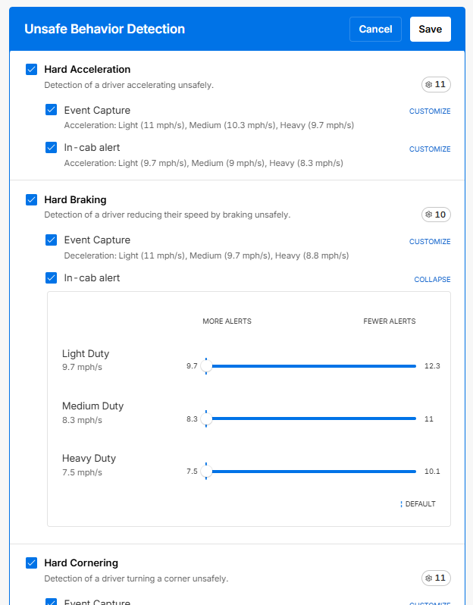Click the Light Duty maximum value 12.3
473x605 pixels.
pyautogui.click(x=432, y=365)
